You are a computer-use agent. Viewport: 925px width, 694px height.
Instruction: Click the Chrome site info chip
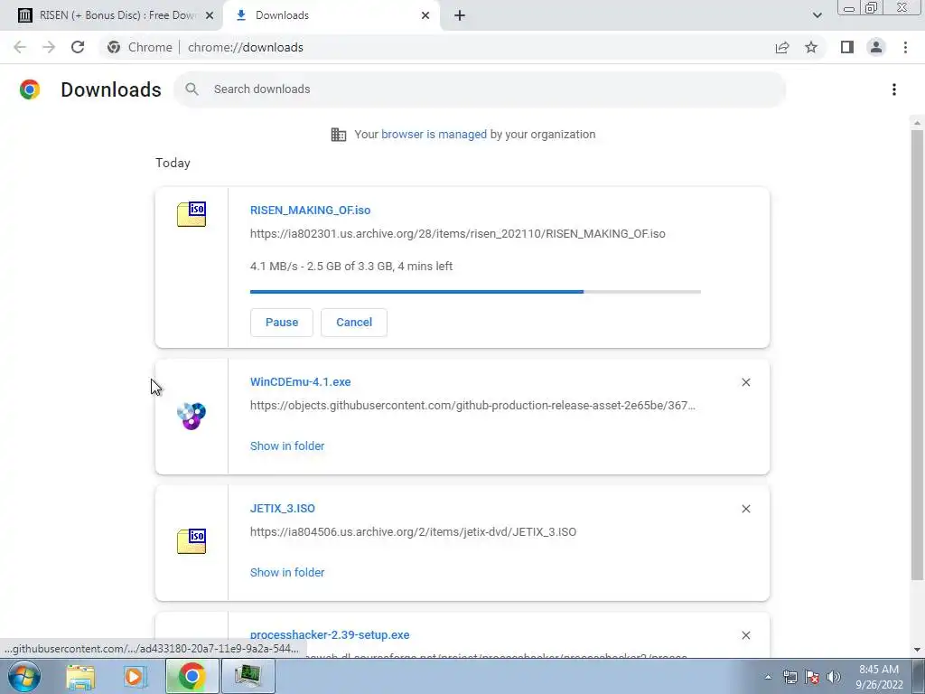140,47
